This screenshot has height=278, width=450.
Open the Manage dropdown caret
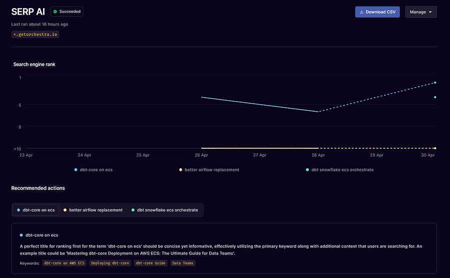click(430, 12)
